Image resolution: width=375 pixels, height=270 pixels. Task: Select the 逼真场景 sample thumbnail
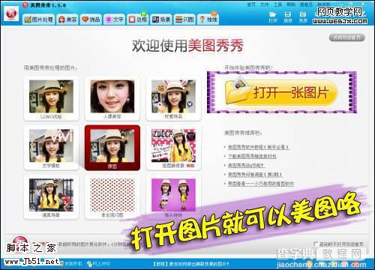[51, 197]
